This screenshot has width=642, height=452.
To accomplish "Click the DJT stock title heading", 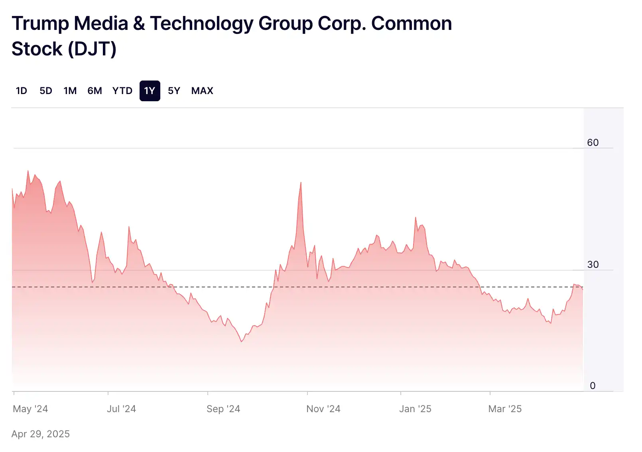I will click(x=231, y=36).
